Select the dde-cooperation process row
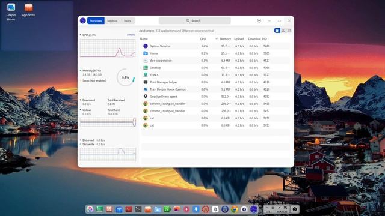The image size is (385, 216). (215, 61)
